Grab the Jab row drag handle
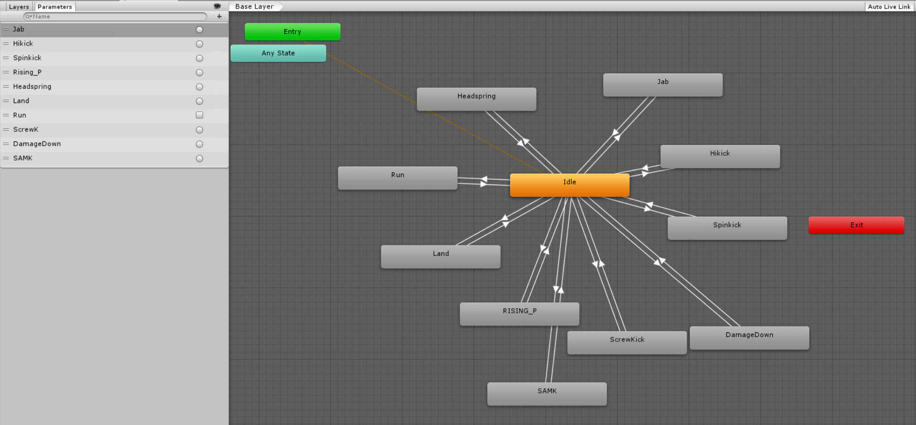 (6, 29)
